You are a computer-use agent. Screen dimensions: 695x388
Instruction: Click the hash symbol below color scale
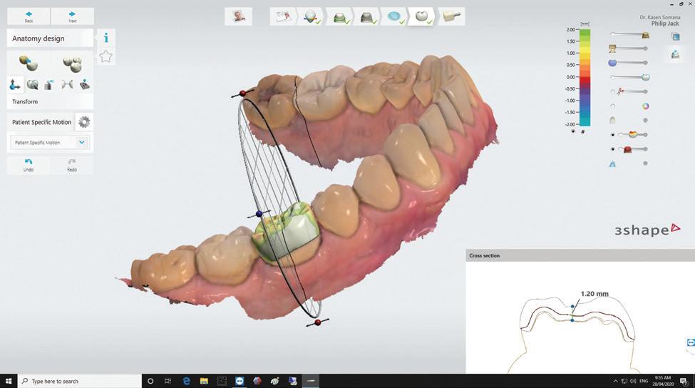[583, 132]
